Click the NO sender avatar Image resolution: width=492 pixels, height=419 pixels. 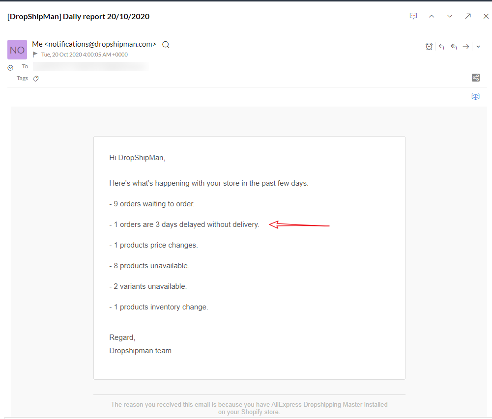(17, 50)
